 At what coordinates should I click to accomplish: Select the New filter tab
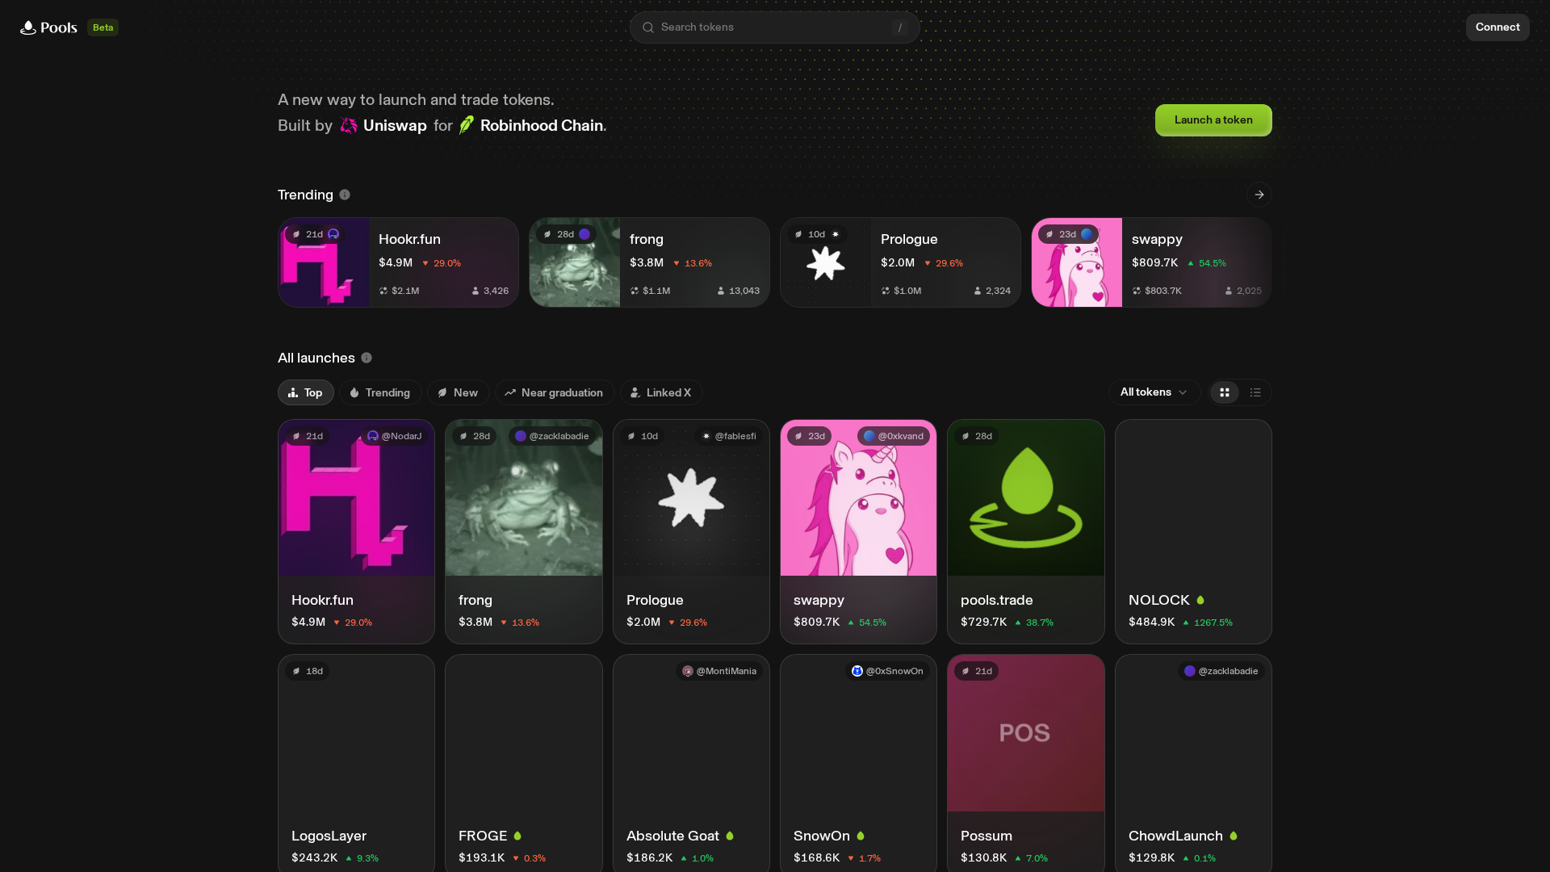pos(458,392)
